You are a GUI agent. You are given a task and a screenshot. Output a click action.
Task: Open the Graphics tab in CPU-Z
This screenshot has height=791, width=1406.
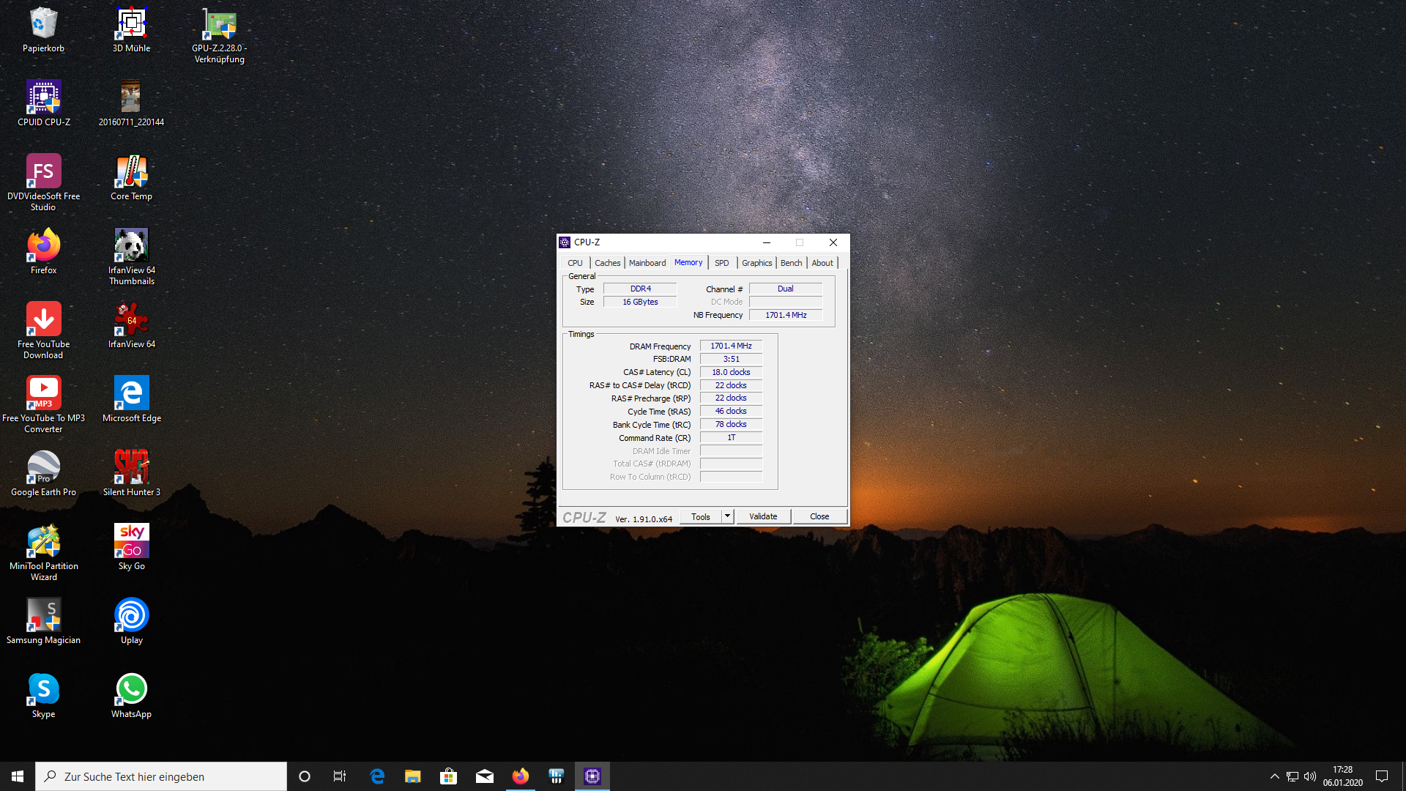(756, 263)
